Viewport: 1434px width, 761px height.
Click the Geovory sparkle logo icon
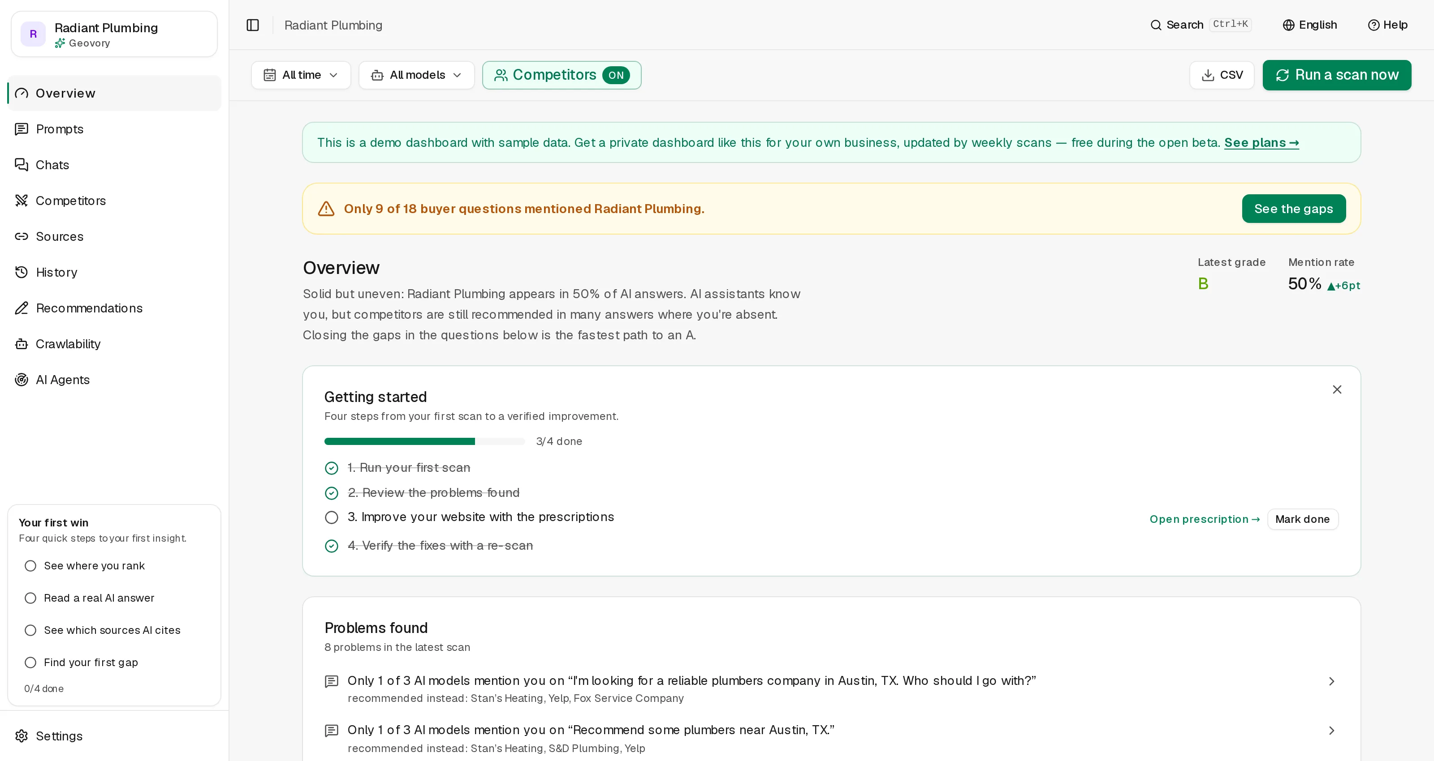[60, 43]
